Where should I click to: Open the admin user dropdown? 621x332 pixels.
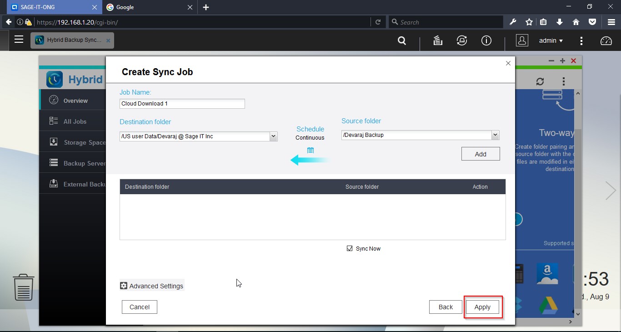pyautogui.click(x=551, y=40)
